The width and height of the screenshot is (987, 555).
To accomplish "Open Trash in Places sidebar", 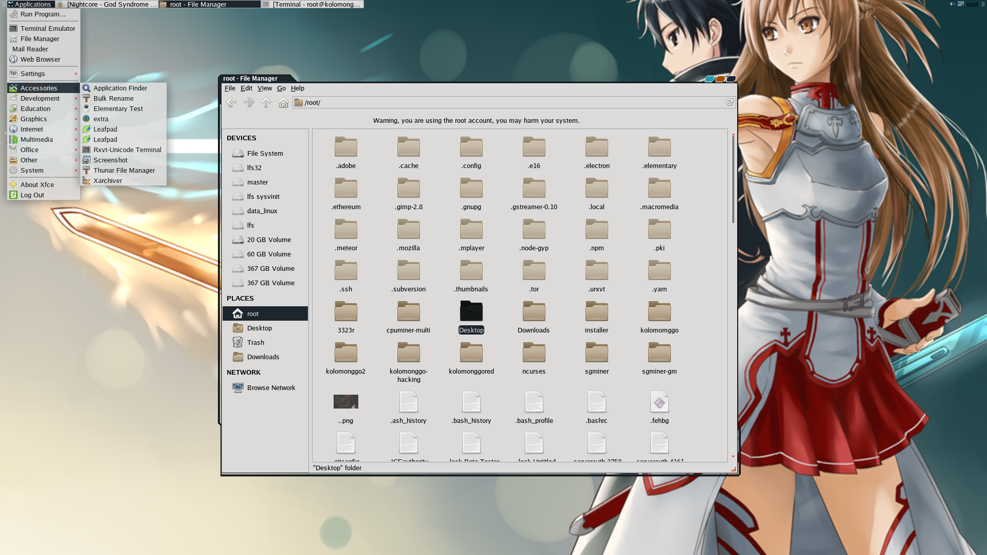I will pyautogui.click(x=265, y=342).
